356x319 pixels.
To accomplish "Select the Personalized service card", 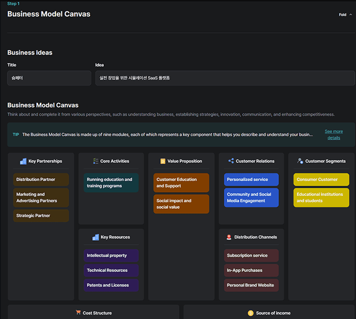I will coord(251,179).
